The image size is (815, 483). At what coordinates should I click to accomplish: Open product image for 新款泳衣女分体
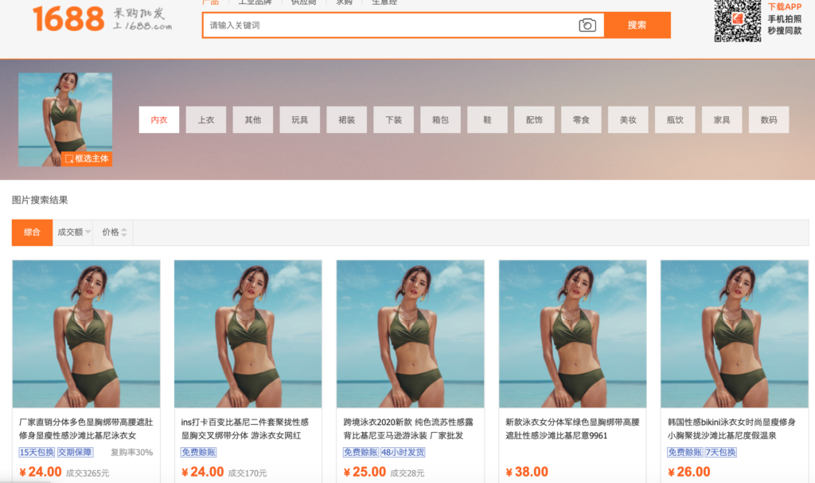point(573,333)
